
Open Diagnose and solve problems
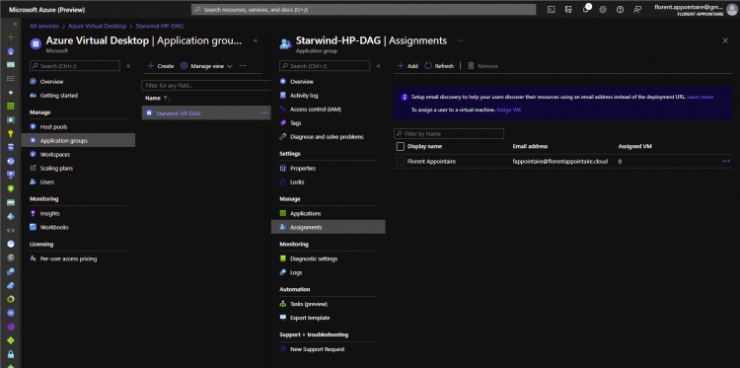328,137
